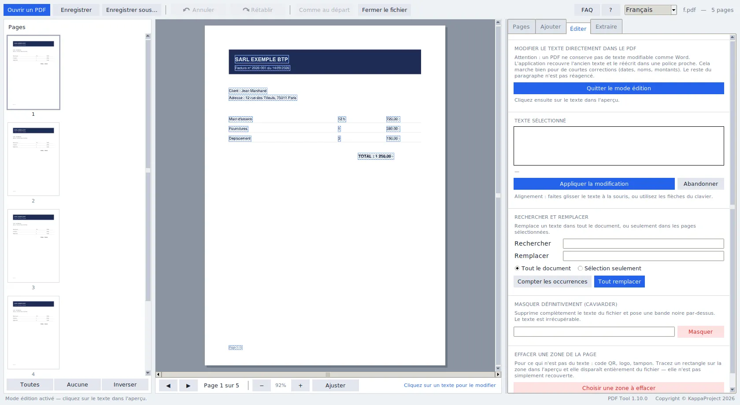The width and height of the screenshot is (740, 405).
Task: Zoom out with the minus button
Action: [x=262, y=385]
